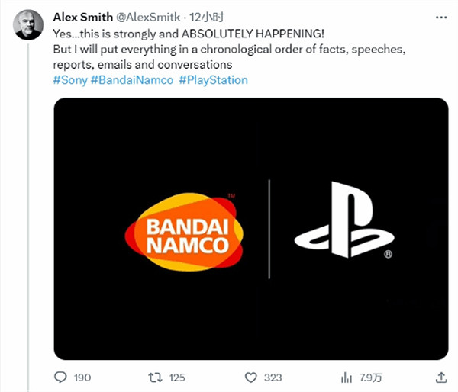Screen dimensions: 458x392
Task: Select the #PlayStation hashtag
Action: click(213, 79)
